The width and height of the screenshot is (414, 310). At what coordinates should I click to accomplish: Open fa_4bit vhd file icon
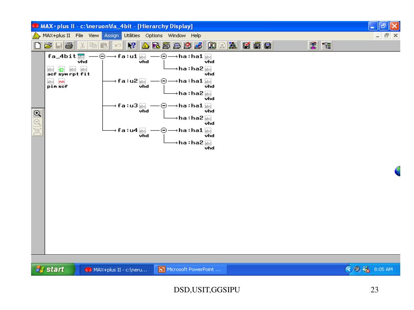click(x=81, y=57)
